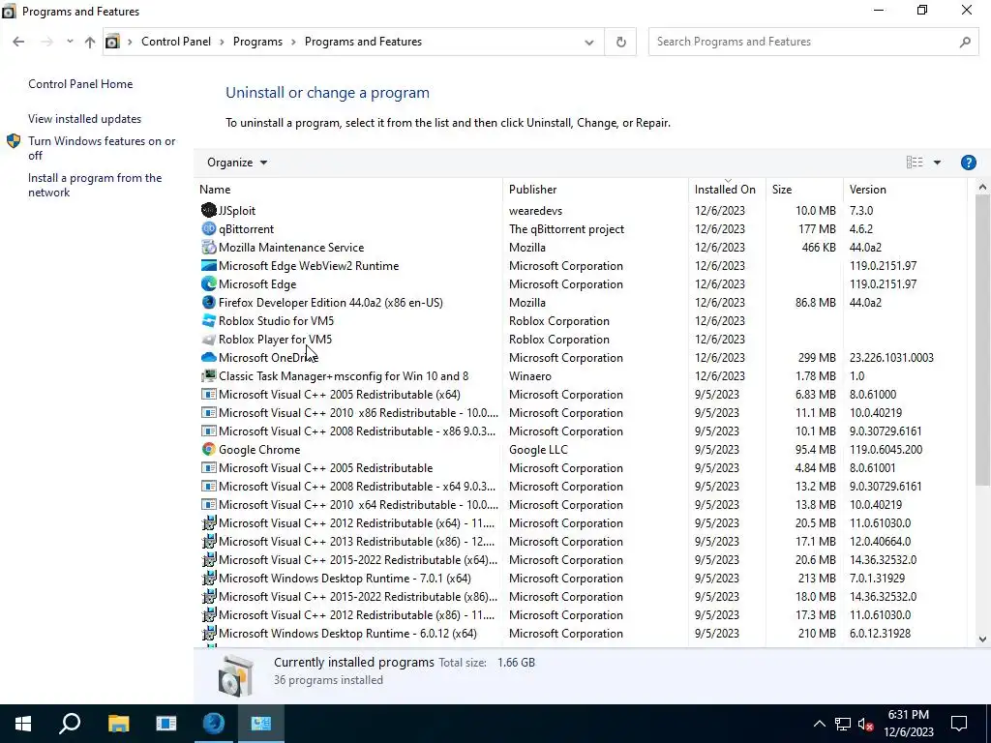Image resolution: width=991 pixels, height=743 pixels.
Task: Select Microsoft Windows Desktop Runtime - 6.0.12 row
Action: 581,633
